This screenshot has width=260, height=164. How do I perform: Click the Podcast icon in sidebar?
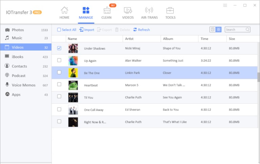point(7,75)
